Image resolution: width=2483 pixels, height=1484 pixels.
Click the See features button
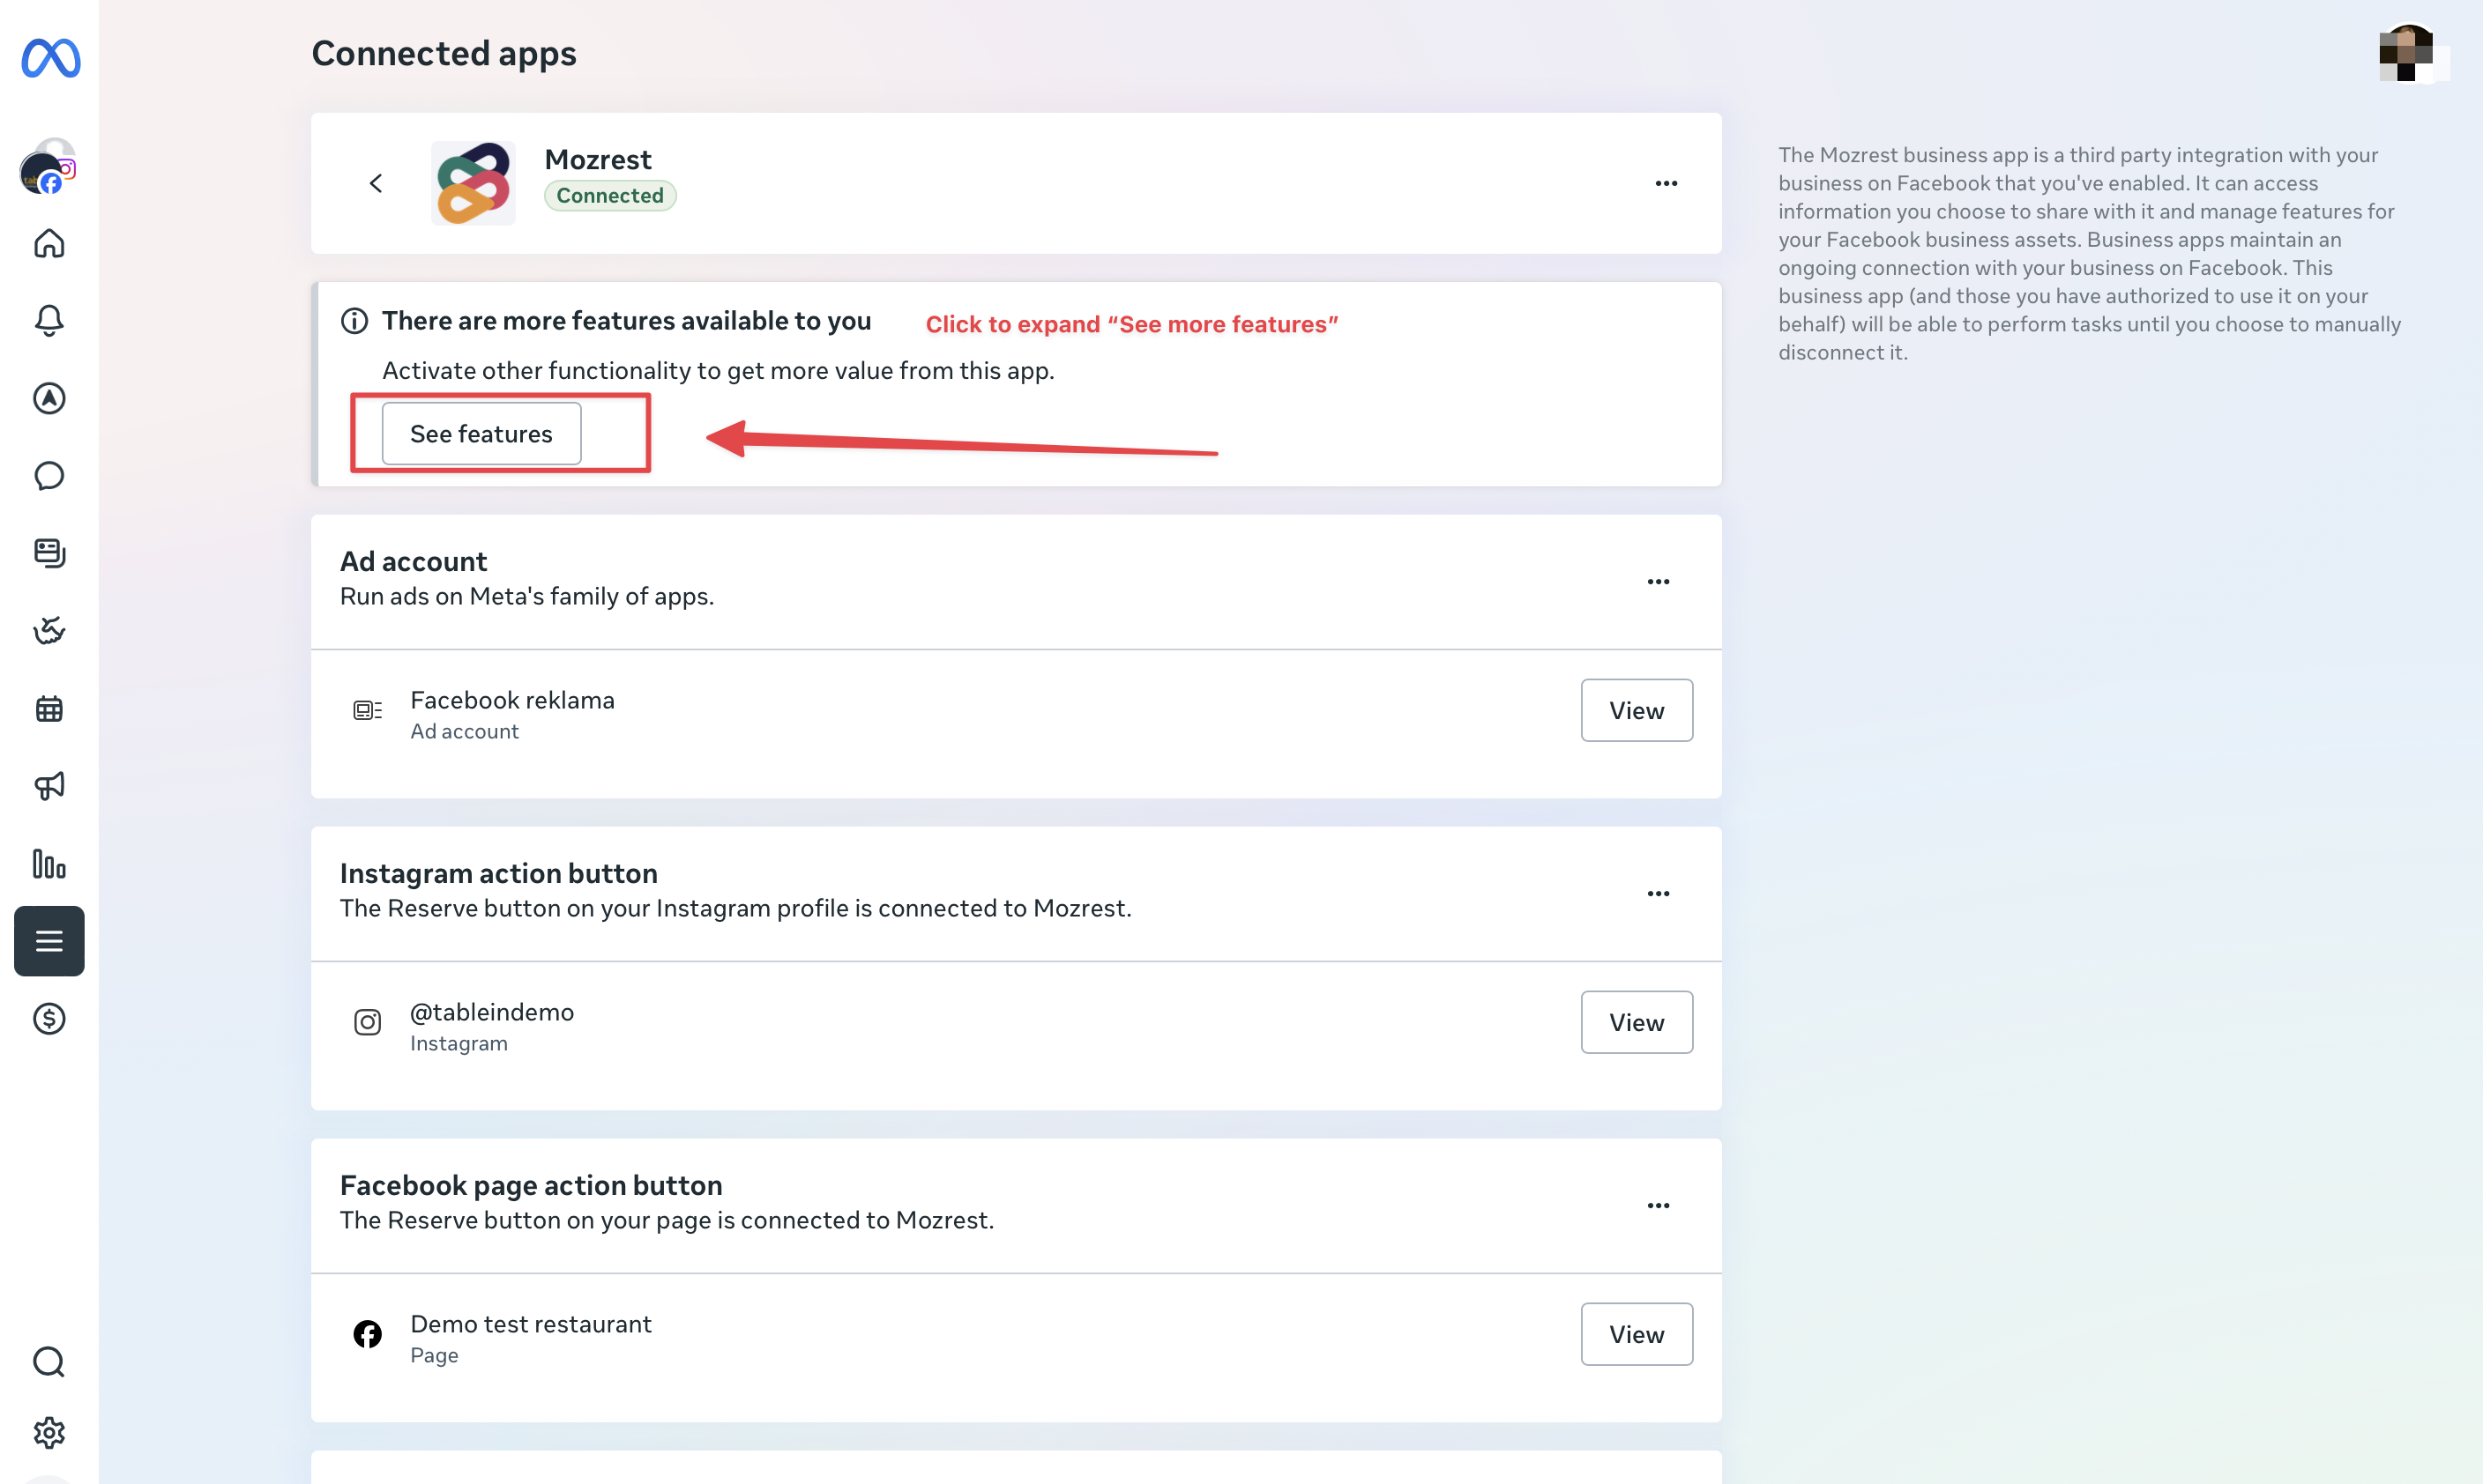481,433
